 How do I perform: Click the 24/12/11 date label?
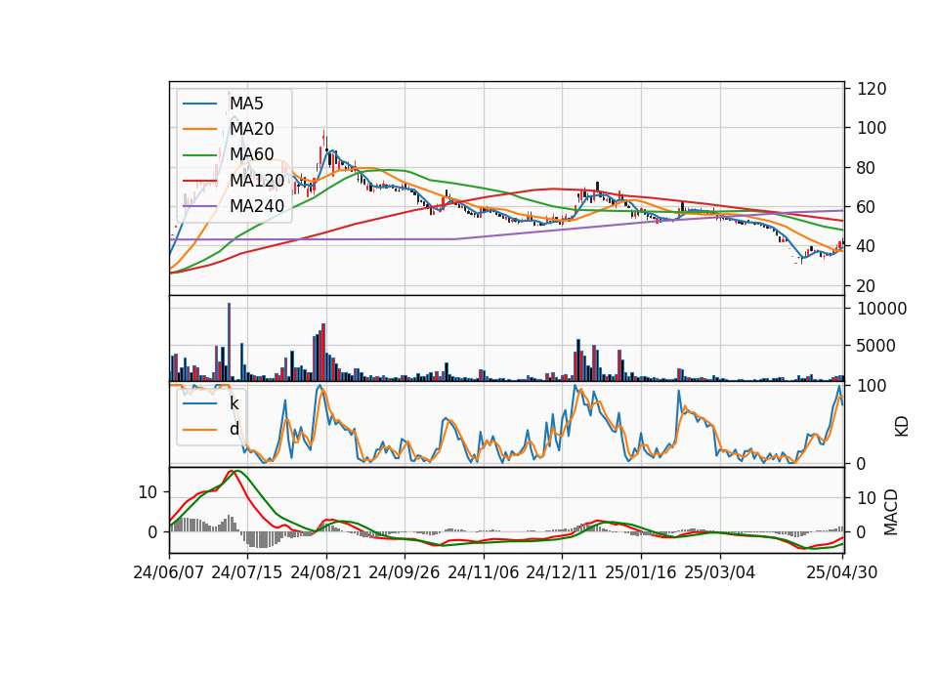pyautogui.click(x=561, y=572)
